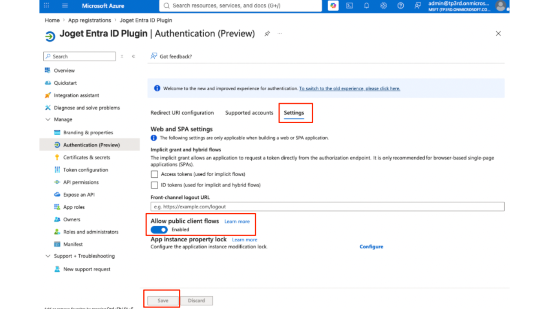Focus the Front-channel logout URL field
549x309 pixels.
pyautogui.click(x=327, y=206)
